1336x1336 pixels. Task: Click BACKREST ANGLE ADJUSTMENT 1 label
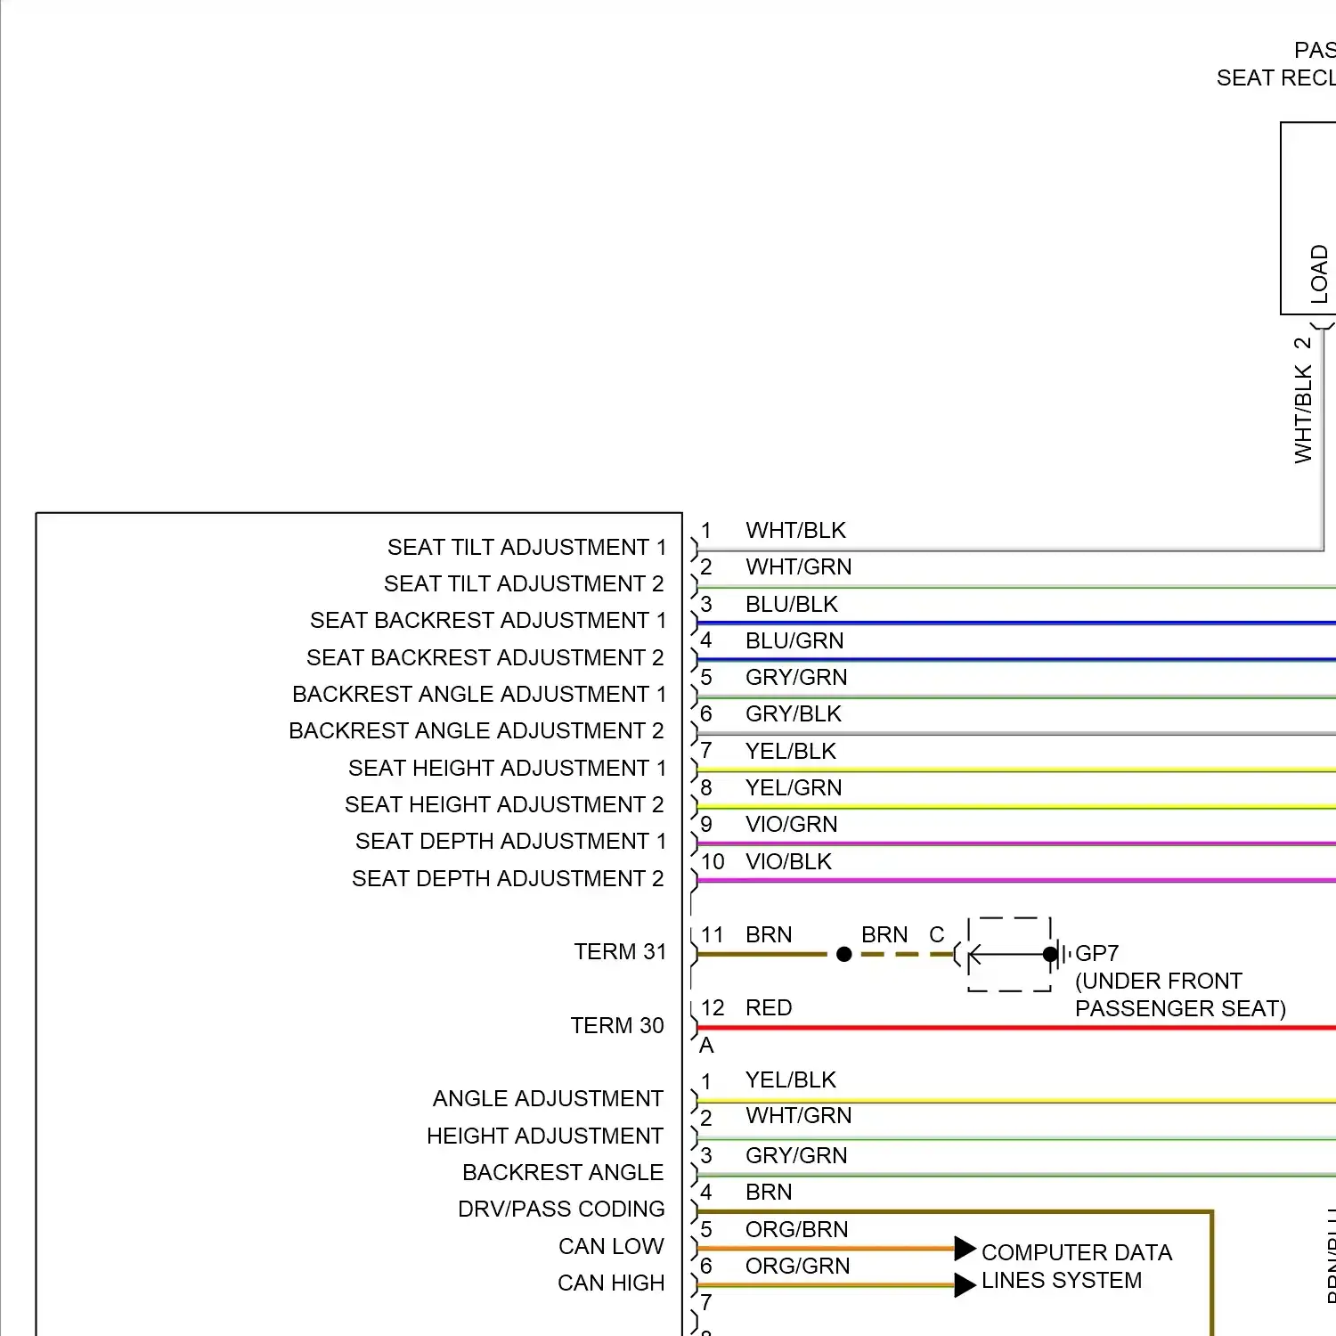tap(479, 694)
